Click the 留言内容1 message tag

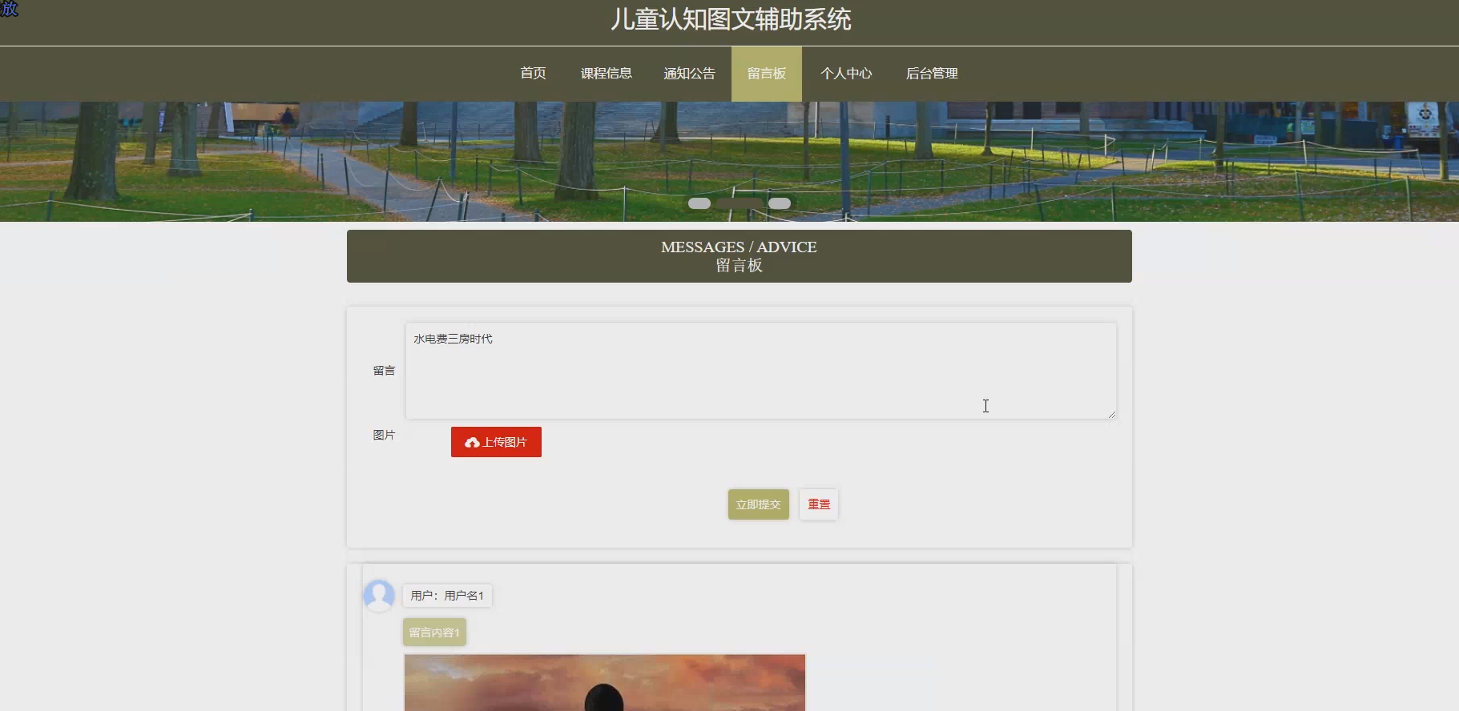[434, 633]
